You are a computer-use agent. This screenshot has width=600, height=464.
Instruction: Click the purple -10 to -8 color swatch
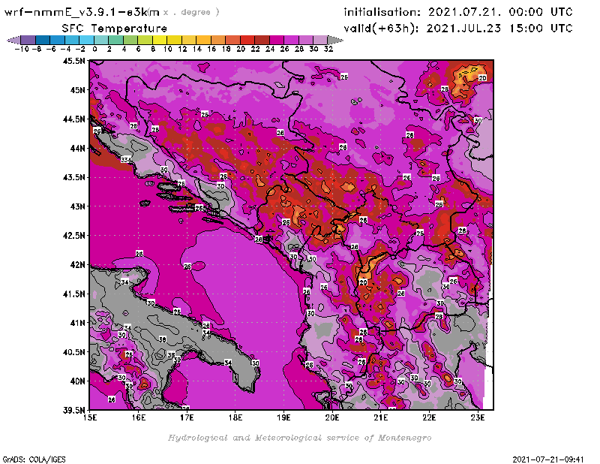pos(28,40)
